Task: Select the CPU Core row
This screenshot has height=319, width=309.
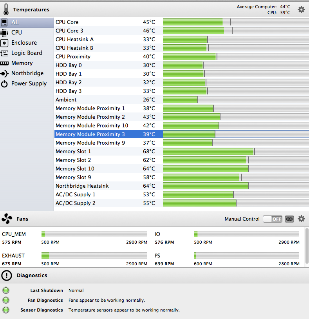Action: tap(182, 22)
